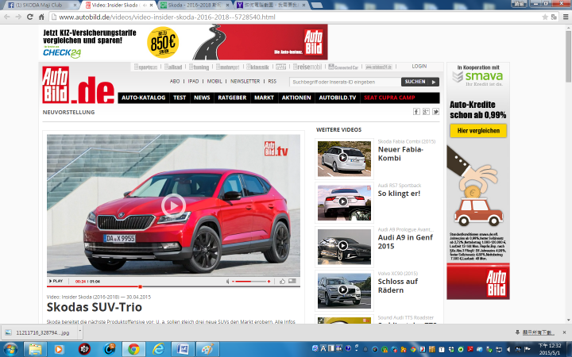Bookmark this page with the star icon
Image resolution: width=572 pixels, height=357 pixels.
(545, 17)
